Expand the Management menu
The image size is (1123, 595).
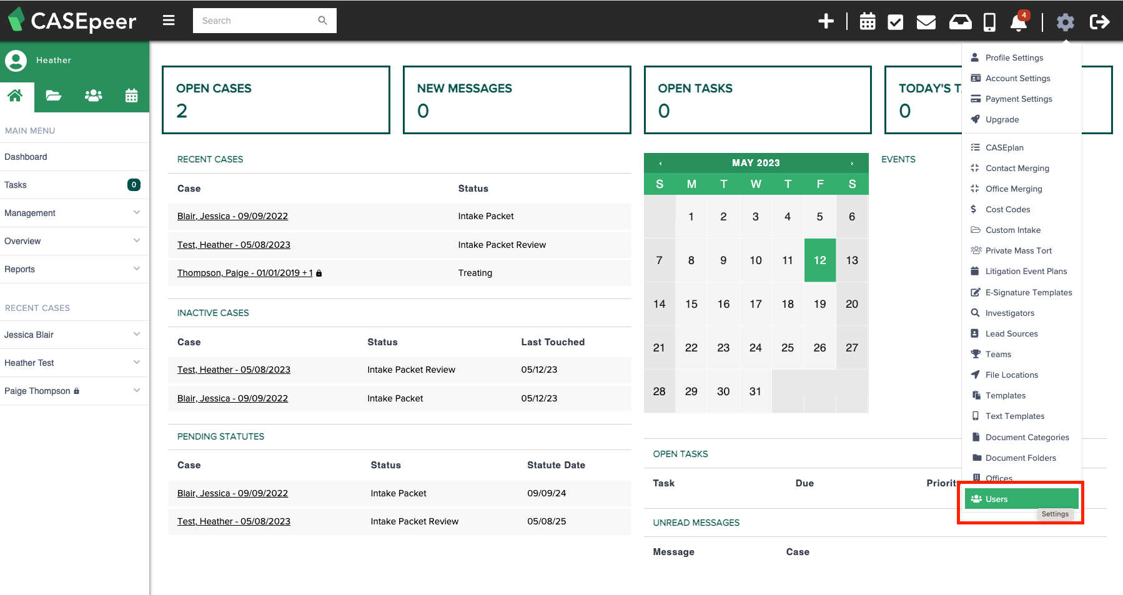coord(74,213)
